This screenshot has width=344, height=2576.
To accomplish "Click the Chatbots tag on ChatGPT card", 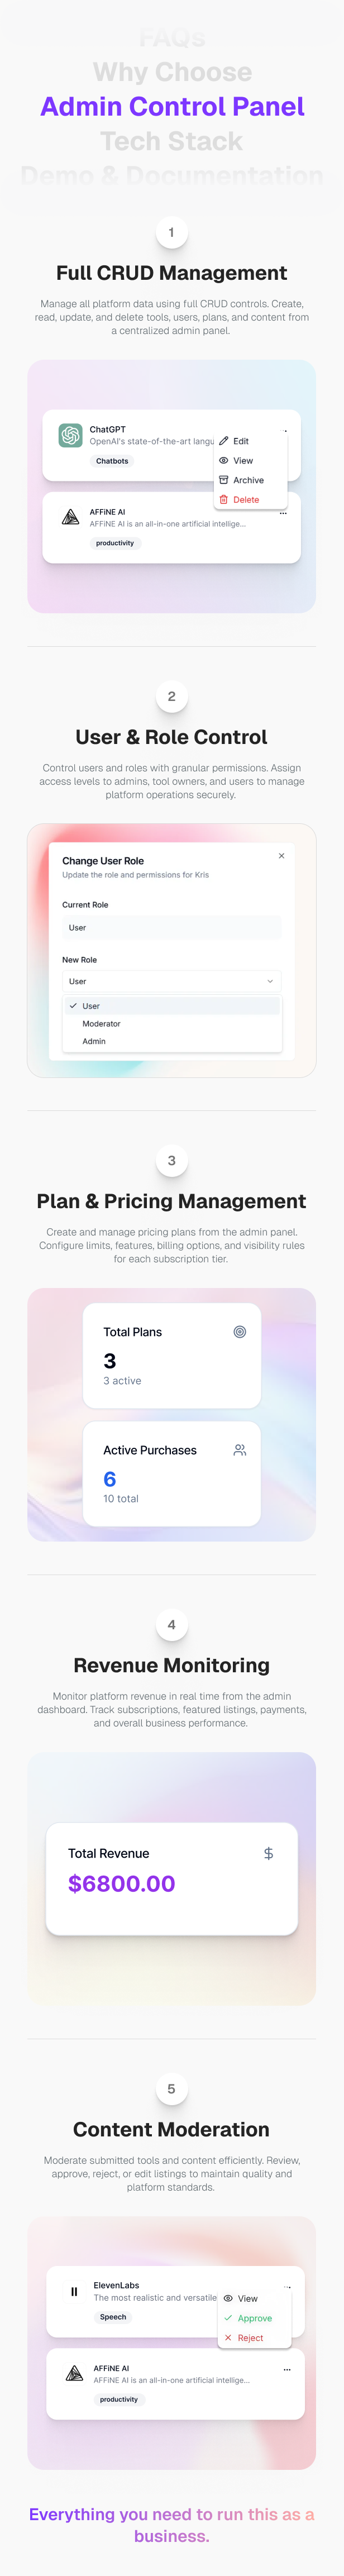I will tap(112, 461).
